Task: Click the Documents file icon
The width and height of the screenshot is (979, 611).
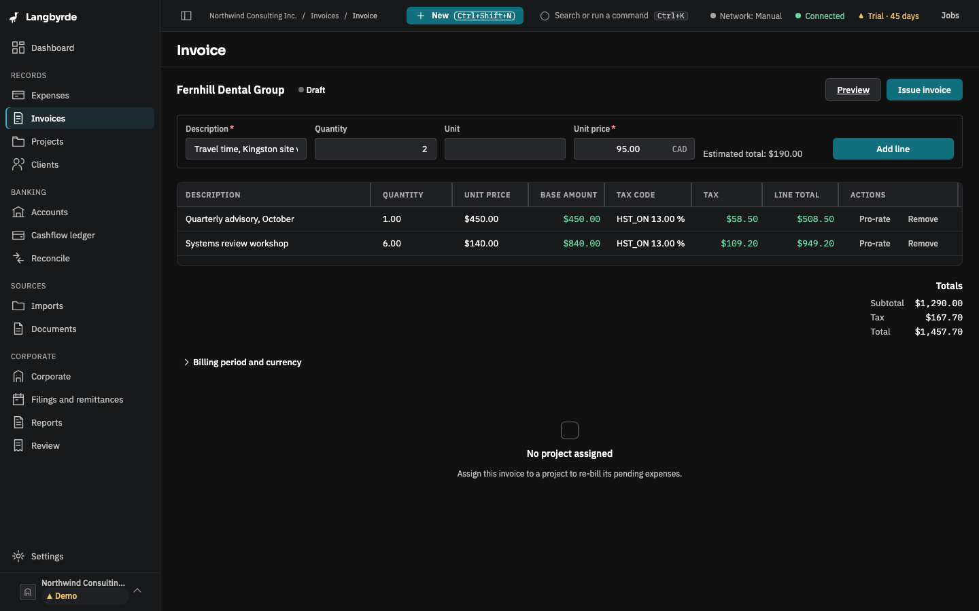Action: tap(18, 329)
